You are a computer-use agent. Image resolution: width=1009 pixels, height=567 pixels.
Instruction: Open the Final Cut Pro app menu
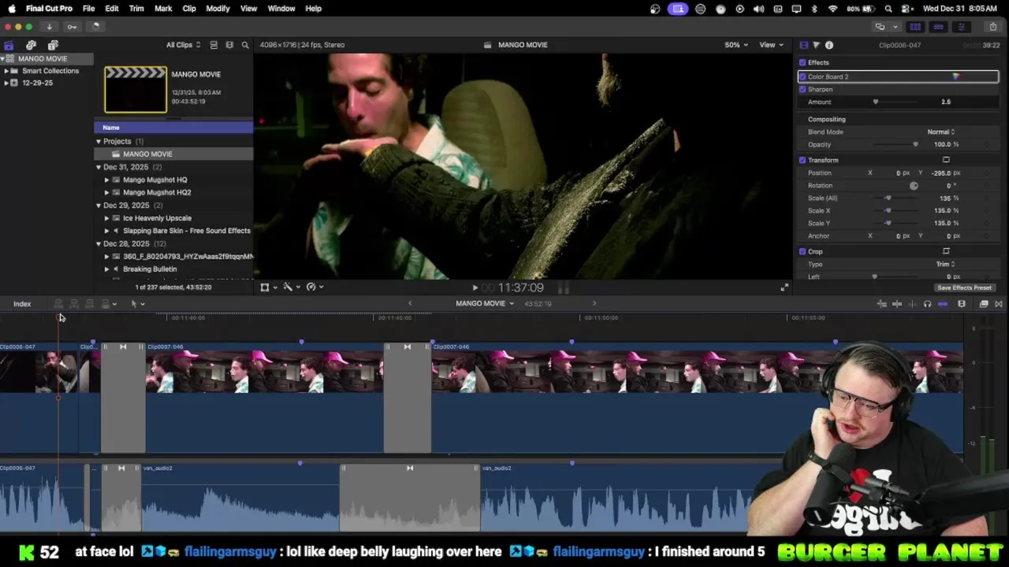click(x=49, y=9)
